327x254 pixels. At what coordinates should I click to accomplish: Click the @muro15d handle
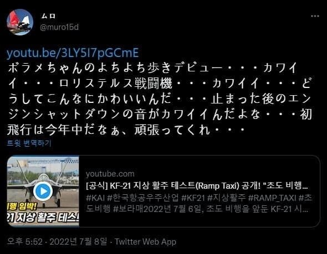[59, 27]
